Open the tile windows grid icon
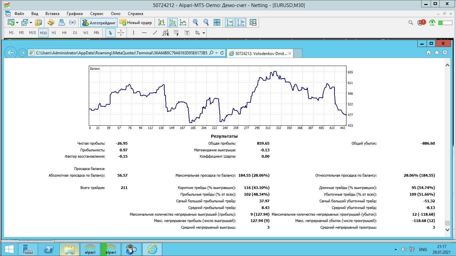This screenshot has width=456, height=256. point(217,23)
